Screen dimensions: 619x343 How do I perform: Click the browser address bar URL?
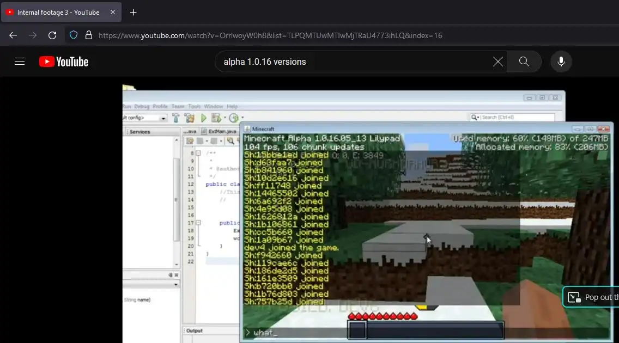[270, 35]
